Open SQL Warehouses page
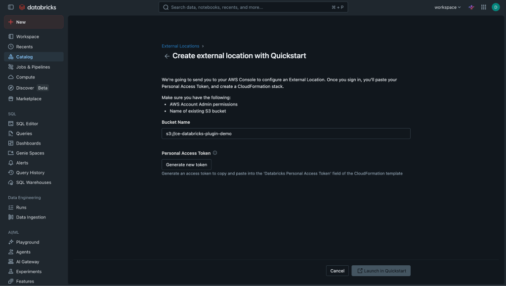 34,182
